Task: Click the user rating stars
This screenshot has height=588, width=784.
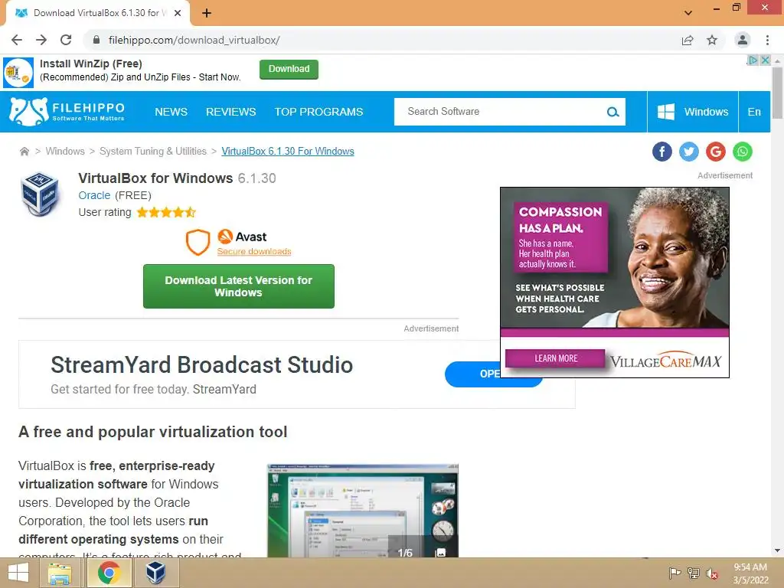Action: (x=166, y=213)
